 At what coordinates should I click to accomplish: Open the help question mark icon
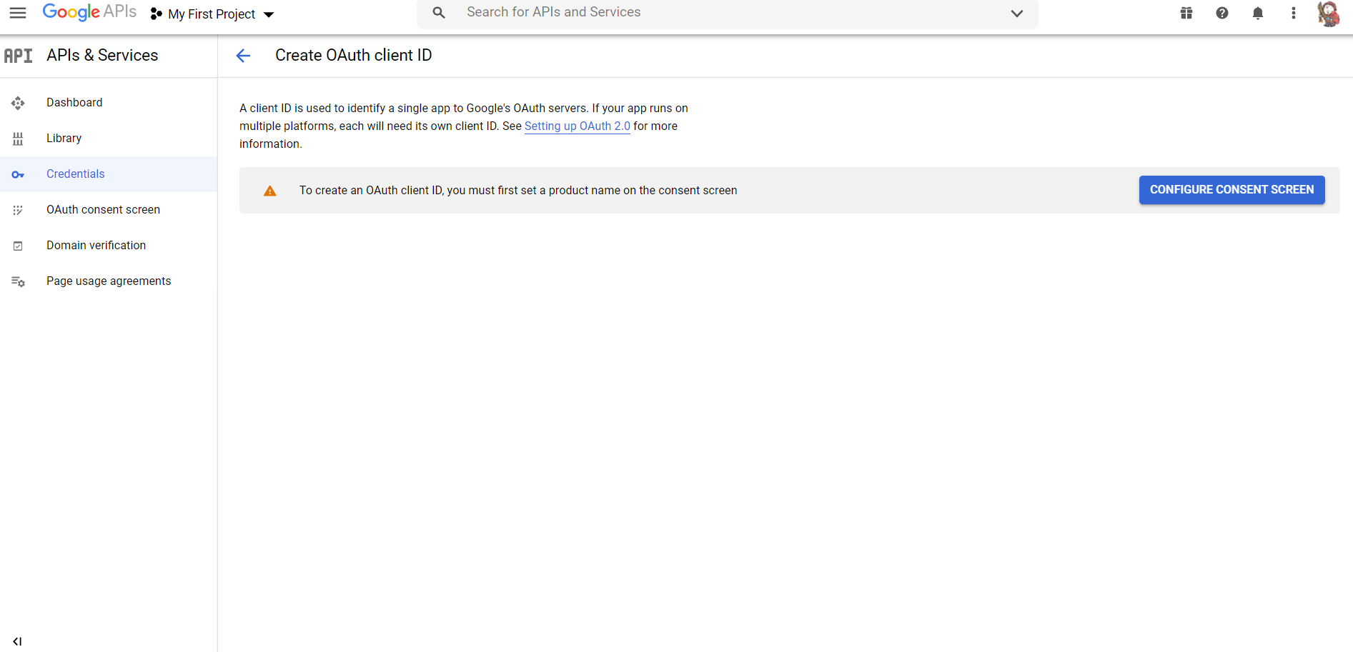pos(1221,13)
